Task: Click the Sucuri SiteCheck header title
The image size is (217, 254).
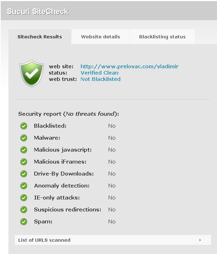Action: click(x=38, y=12)
